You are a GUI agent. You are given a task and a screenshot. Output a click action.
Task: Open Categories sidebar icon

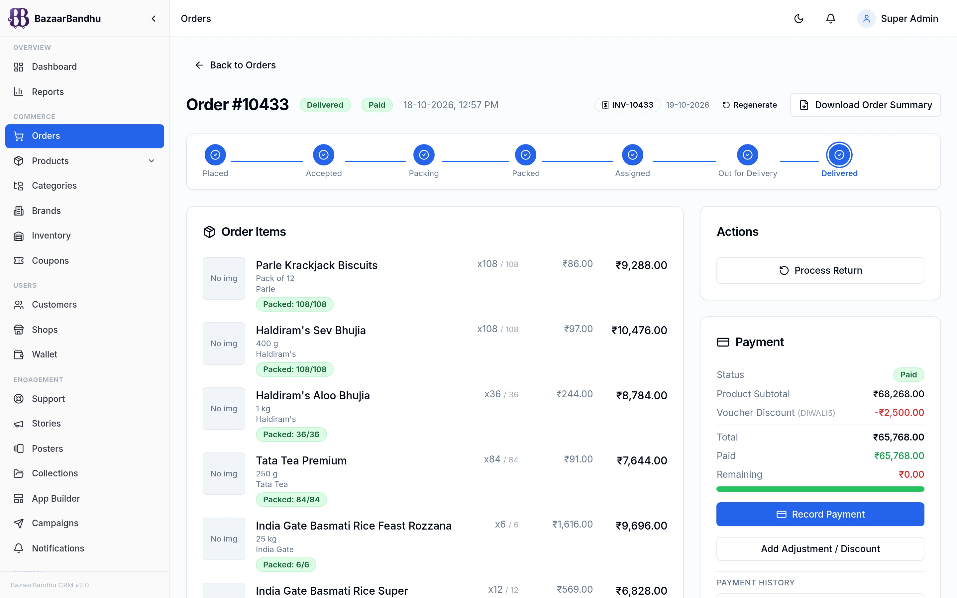(19, 186)
